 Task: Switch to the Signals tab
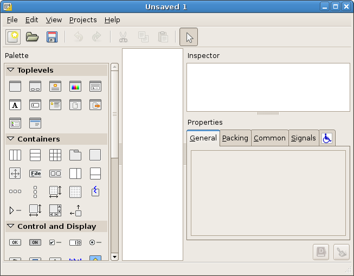click(304, 138)
